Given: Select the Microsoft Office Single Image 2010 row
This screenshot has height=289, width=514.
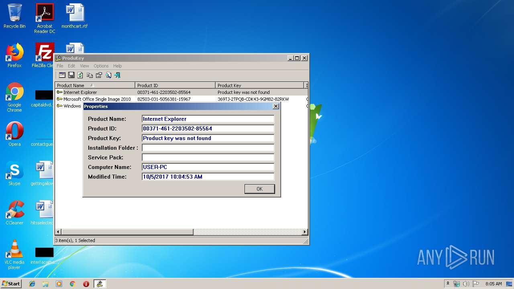Looking at the screenshot, I should 182,99.
